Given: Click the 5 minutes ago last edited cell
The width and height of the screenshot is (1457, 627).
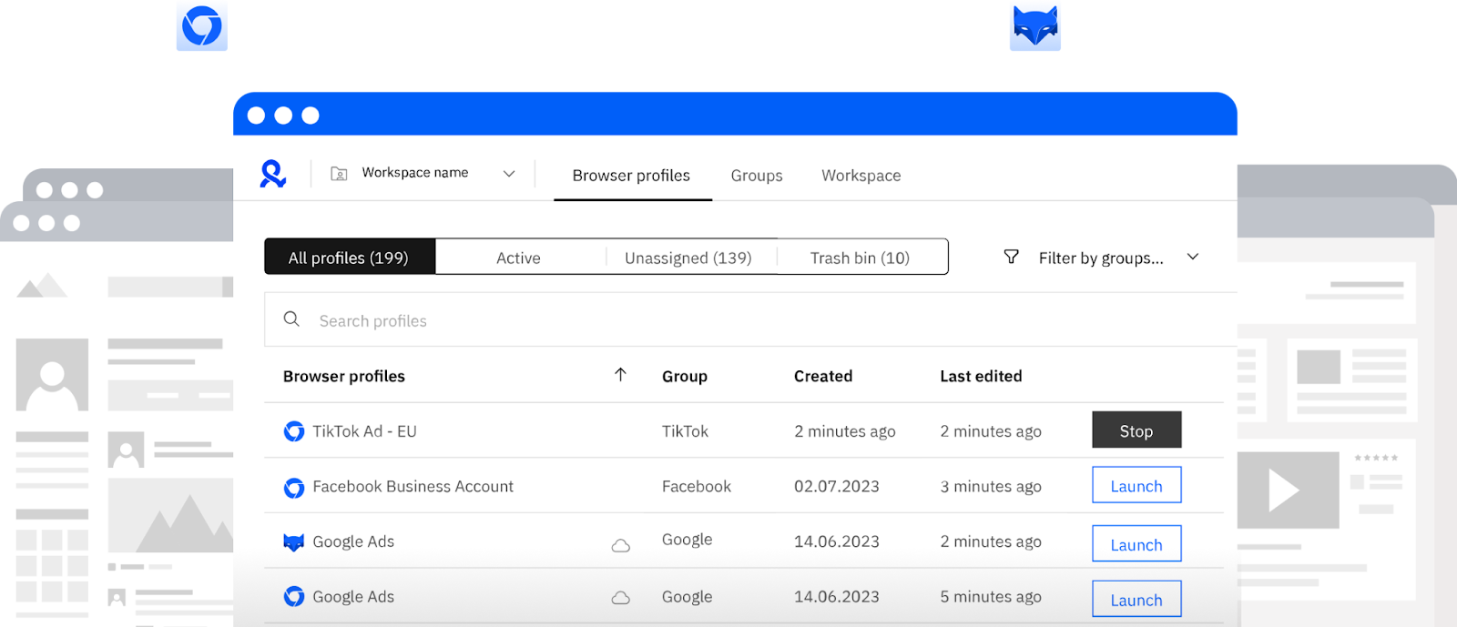Looking at the screenshot, I should tap(991, 597).
